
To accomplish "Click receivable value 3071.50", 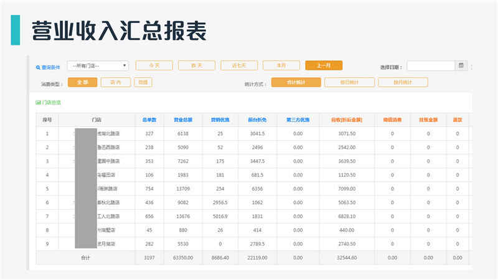I will tap(347, 134).
